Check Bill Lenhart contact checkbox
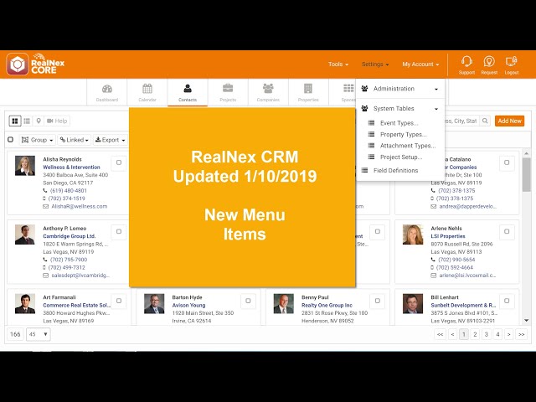Screen dimensions: 536x402 tap(507, 301)
